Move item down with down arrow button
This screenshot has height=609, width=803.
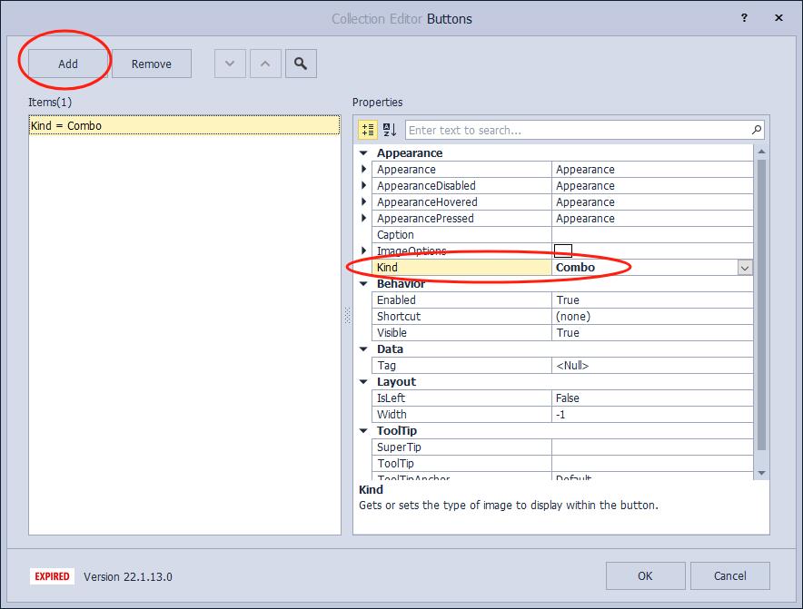[x=230, y=64]
